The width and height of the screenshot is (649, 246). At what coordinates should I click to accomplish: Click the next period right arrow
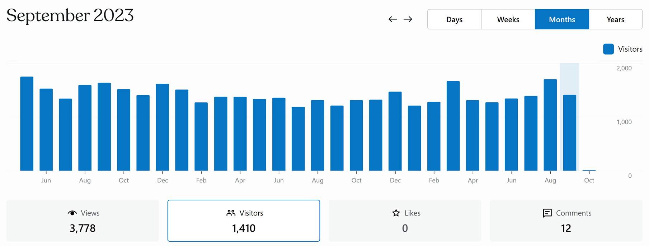point(408,19)
